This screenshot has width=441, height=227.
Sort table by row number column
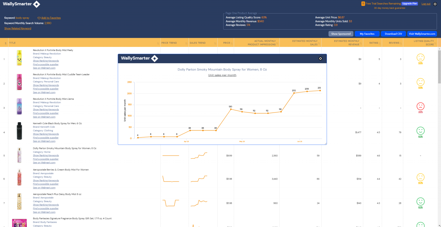coord(6,44)
